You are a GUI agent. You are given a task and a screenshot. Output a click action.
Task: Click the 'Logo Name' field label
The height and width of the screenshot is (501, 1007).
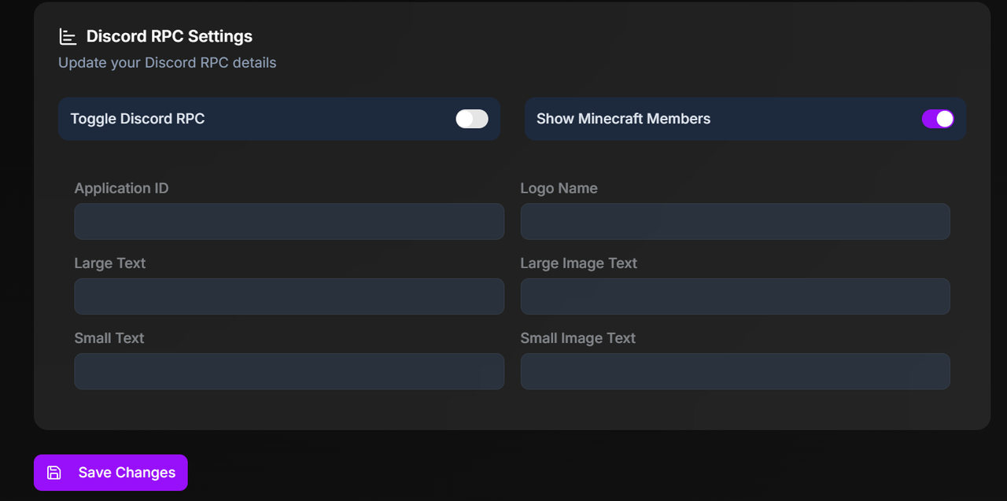[x=559, y=189]
